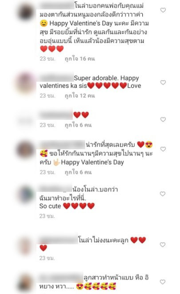Image resolution: width=180 pixels, height=294 pixels.
Task: Open avatar beside 'โนล่าไม่งงนะคะลูก' comment
Action: point(25,245)
